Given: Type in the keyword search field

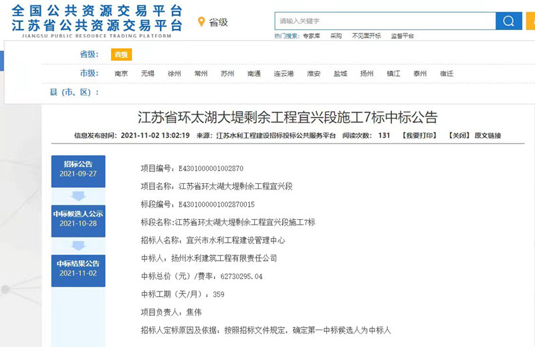Looking at the screenshot, I should [x=385, y=21].
